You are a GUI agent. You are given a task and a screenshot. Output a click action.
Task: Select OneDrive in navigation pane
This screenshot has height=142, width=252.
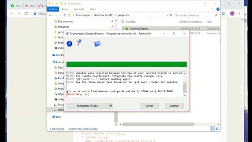point(60,55)
